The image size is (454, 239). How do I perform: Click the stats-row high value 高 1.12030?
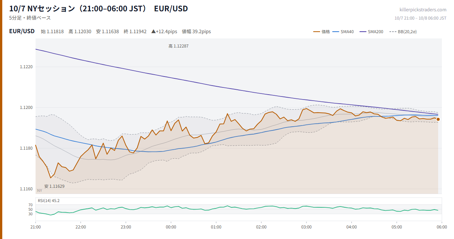80,32
